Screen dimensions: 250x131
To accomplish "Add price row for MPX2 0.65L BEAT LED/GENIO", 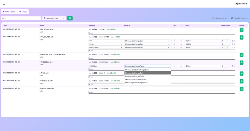I will (162, 58).
